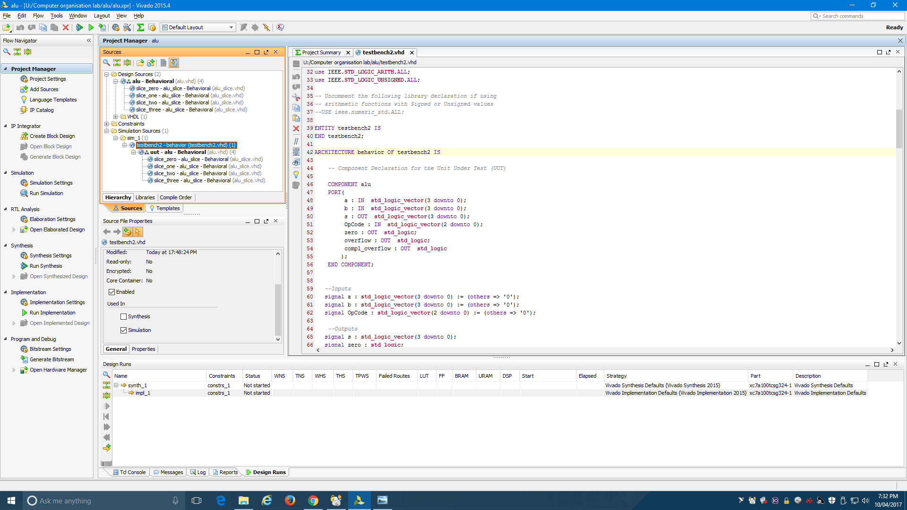Click Open File icon in Sources toolbar
The width and height of the screenshot is (907, 510).
tap(140, 63)
